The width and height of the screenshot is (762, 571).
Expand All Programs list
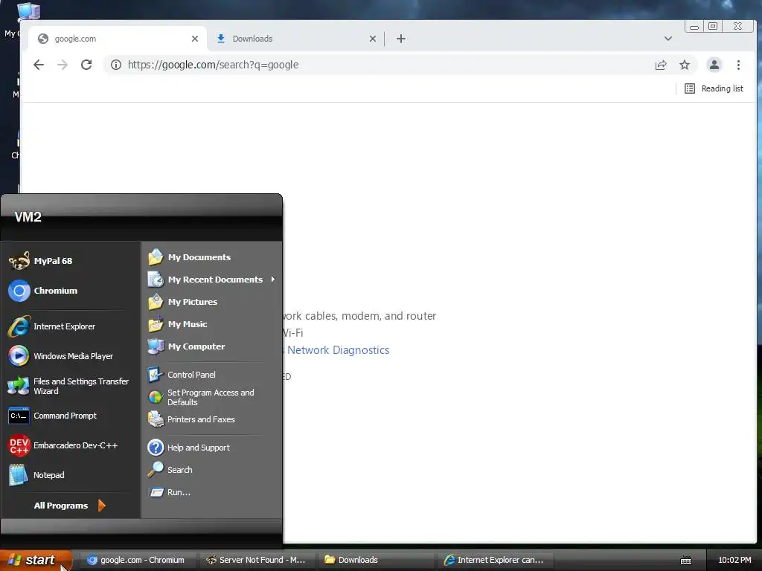tap(69, 506)
